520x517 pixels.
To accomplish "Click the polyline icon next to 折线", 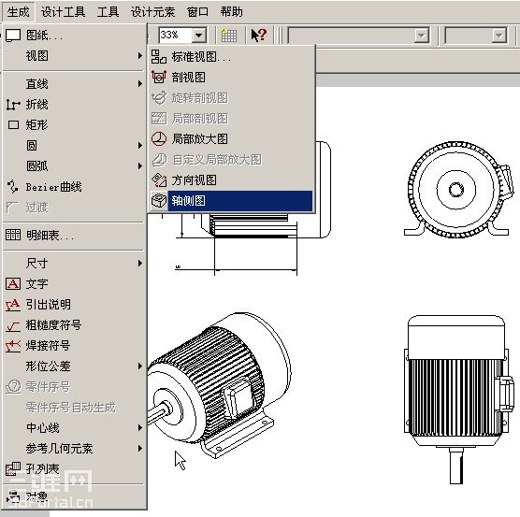I will [13, 105].
